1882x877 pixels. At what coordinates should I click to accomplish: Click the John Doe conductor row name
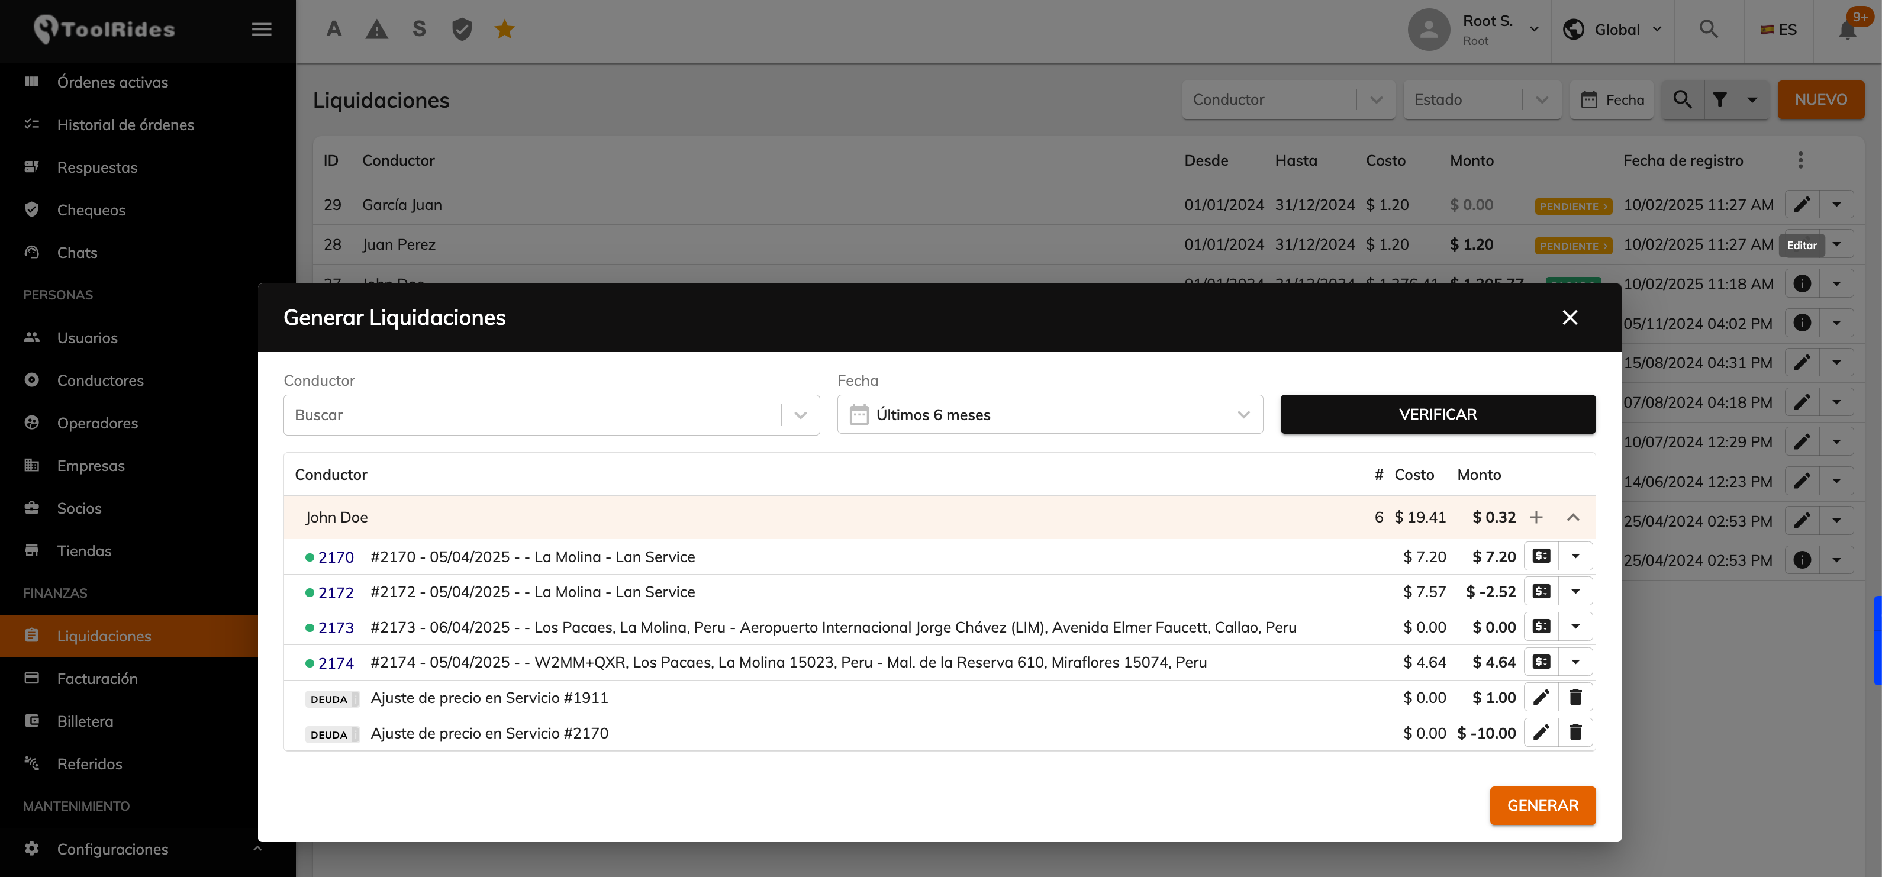(336, 517)
